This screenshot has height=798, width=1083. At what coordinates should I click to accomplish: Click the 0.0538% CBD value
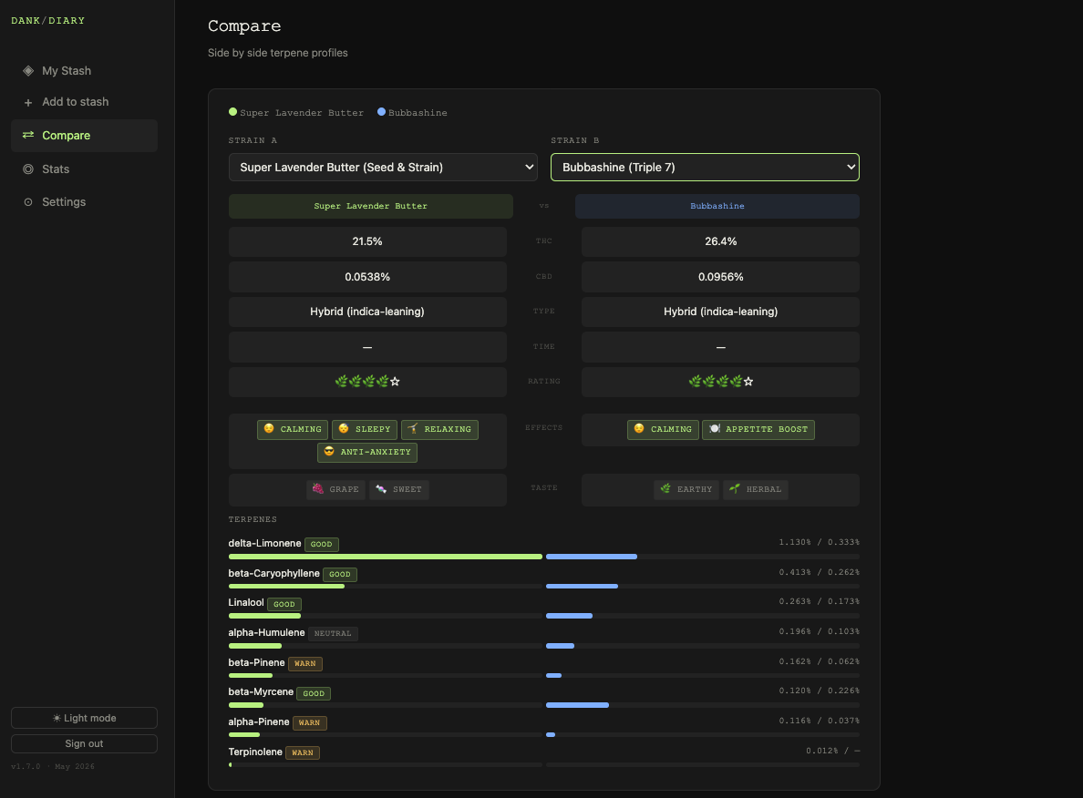(367, 277)
